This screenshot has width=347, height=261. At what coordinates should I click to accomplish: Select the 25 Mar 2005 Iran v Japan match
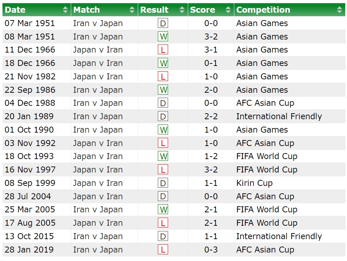[98, 210]
